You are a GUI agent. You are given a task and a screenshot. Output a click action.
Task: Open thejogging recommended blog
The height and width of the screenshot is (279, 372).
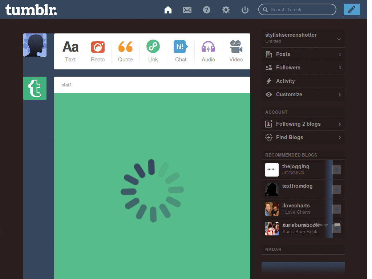tap(296, 166)
